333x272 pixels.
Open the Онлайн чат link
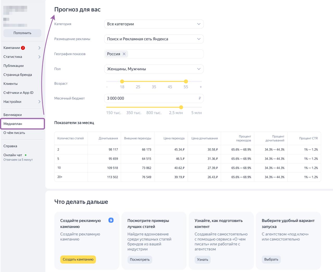coord(13,155)
